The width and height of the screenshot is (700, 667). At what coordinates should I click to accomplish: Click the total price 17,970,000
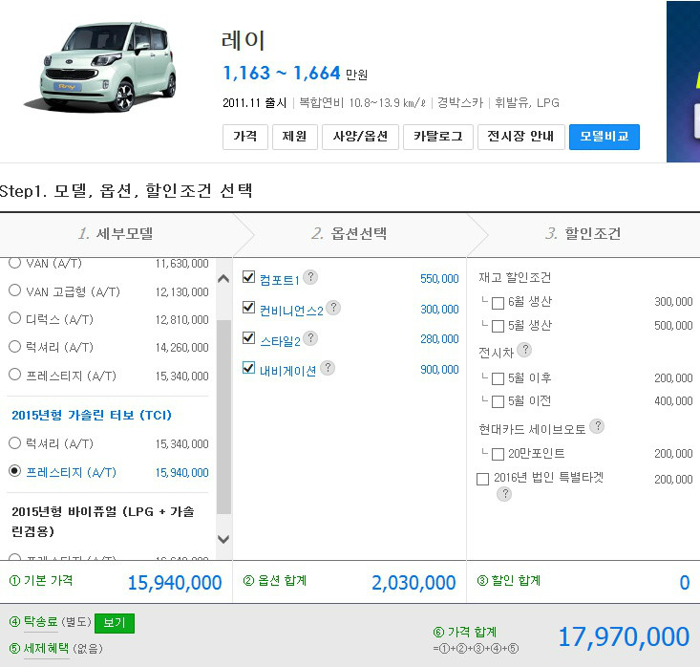click(624, 636)
